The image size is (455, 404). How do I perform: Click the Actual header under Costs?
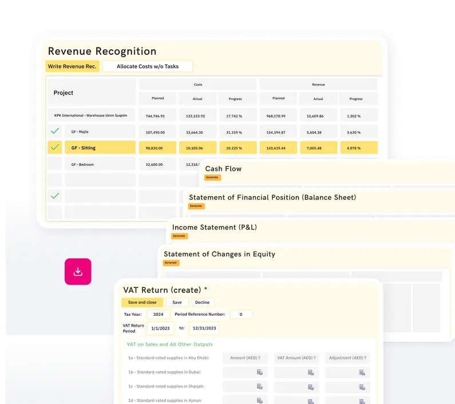coord(197,98)
